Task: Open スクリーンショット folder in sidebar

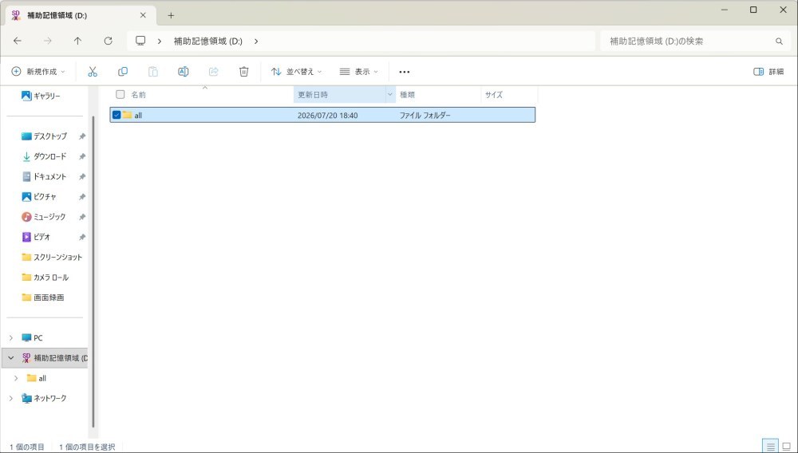Action: coord(52,258)
